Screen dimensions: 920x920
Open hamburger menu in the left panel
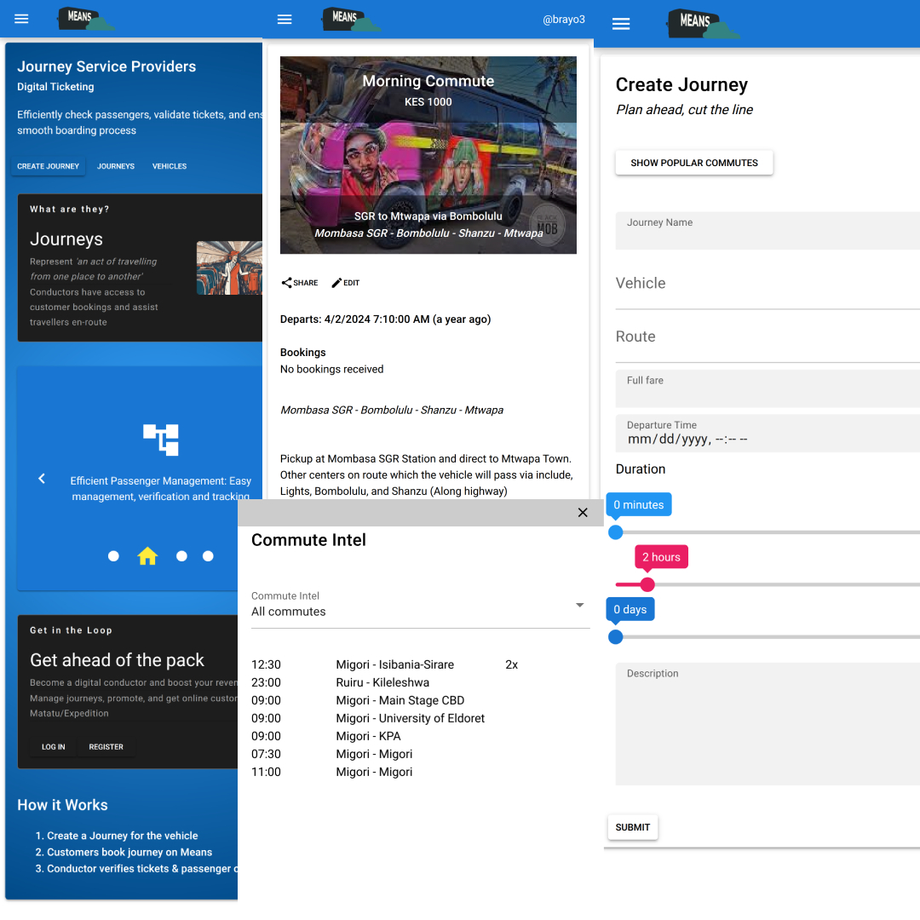(21, 19)
